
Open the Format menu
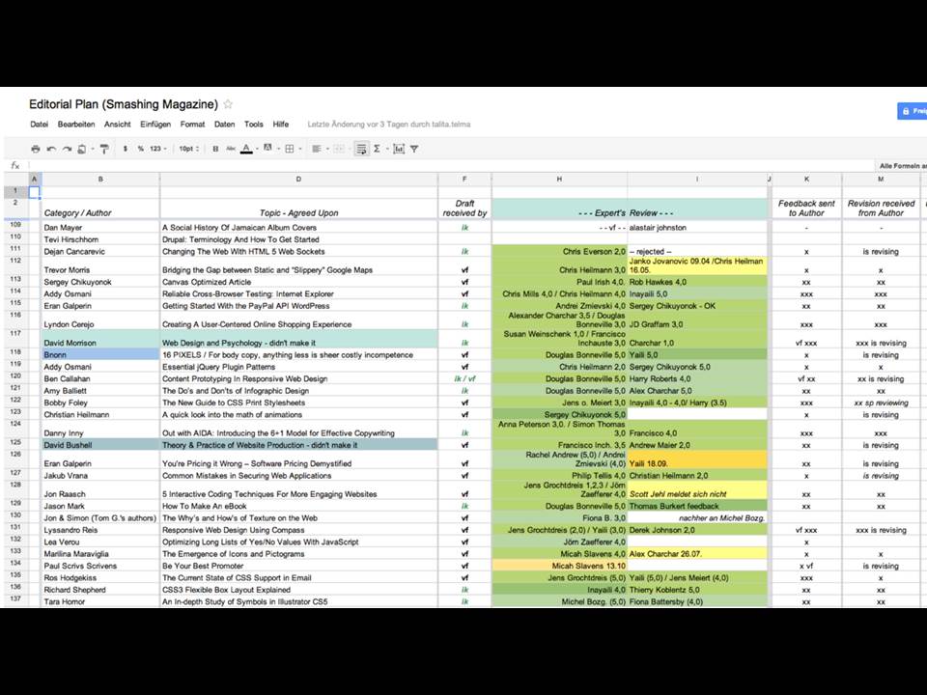coord(193,125)
